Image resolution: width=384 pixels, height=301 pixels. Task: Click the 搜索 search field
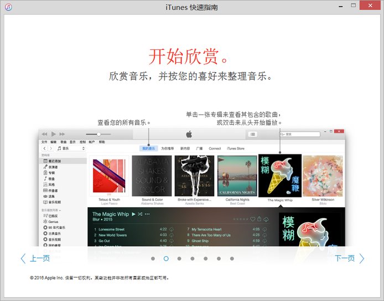pos(300,134)
